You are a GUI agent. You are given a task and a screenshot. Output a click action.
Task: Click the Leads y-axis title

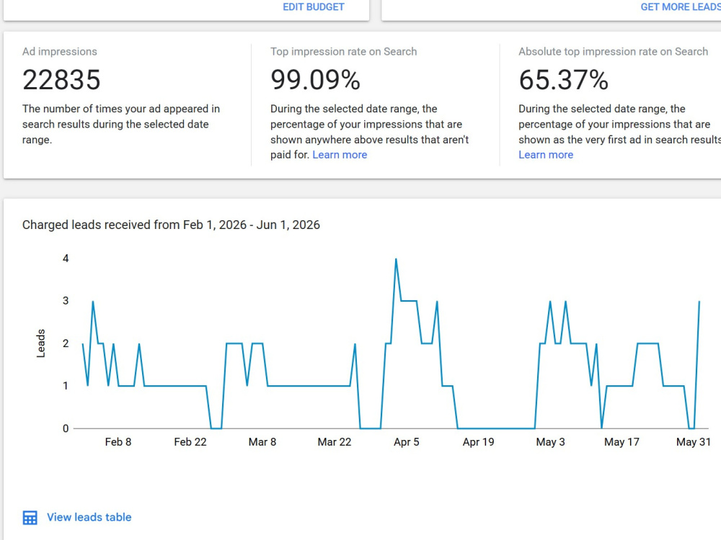pyautogui.click(x=41, y=343)
